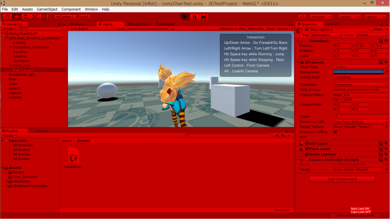Toggle GUI Layer enabled checkbox

(307, 143)
